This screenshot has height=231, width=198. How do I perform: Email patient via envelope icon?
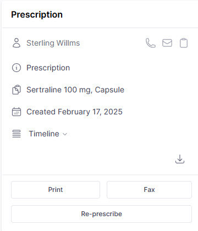pos(167,43)
